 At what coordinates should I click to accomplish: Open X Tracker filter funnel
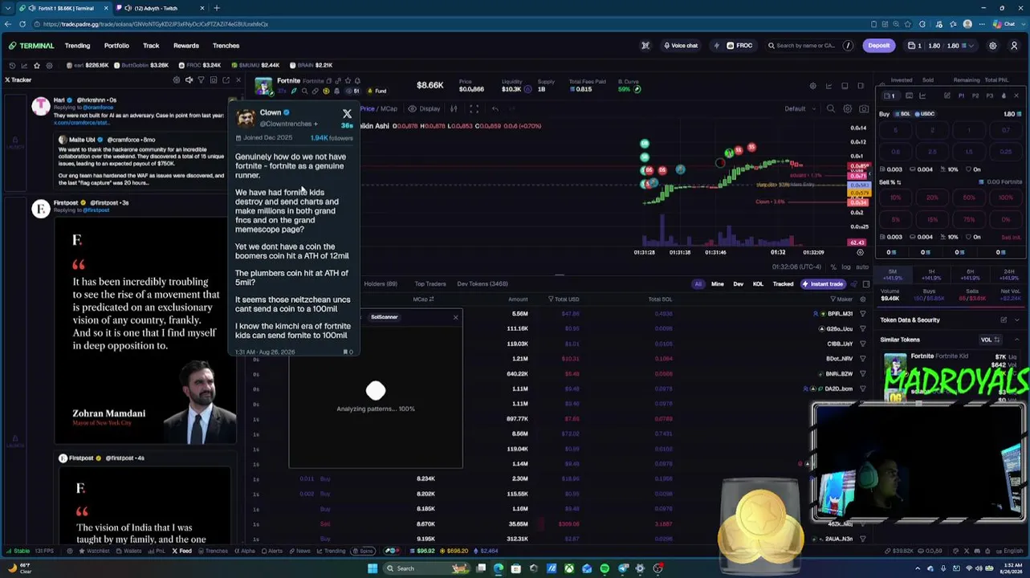tap(201, 80)
